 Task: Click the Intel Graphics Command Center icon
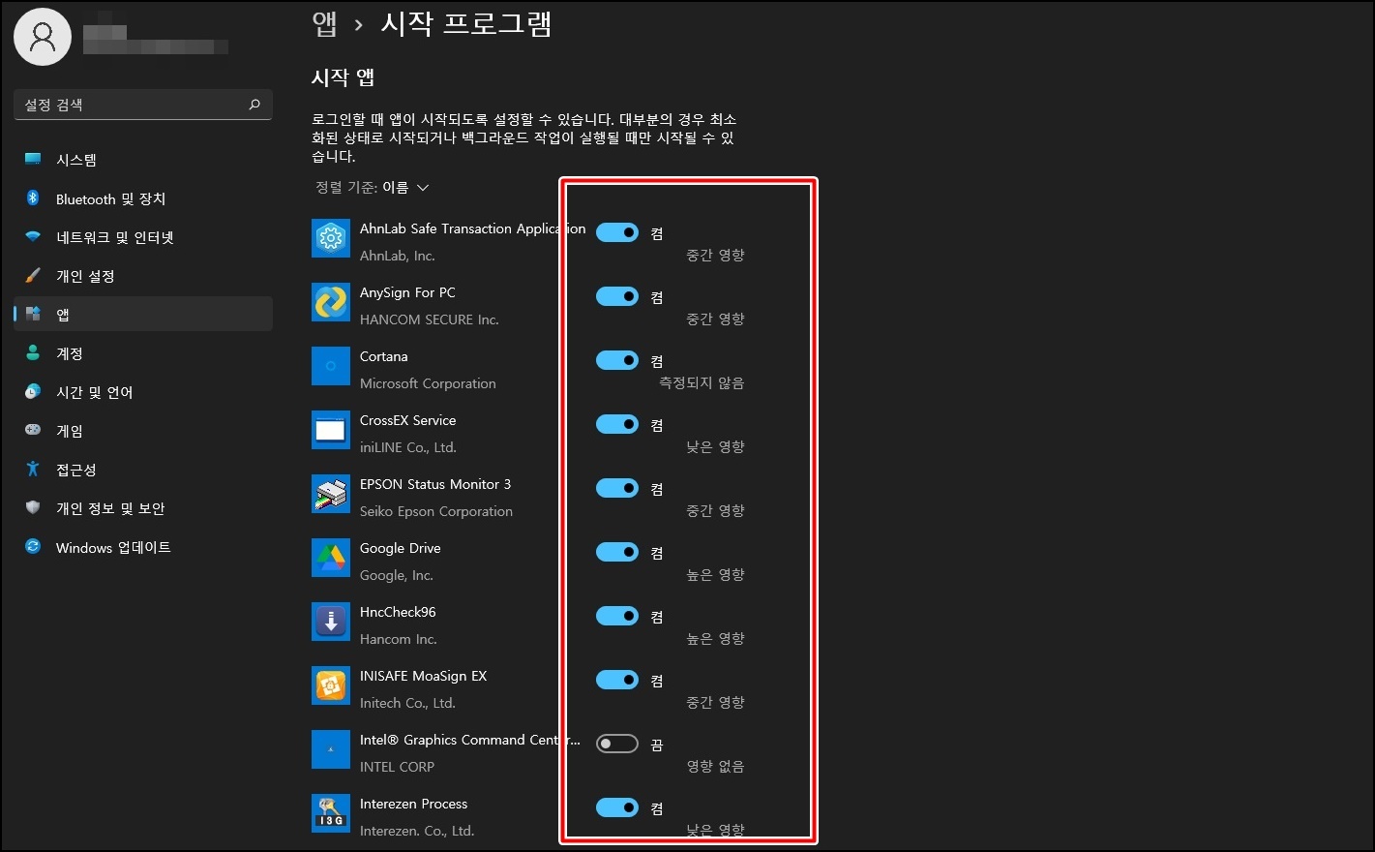(331, 749)
